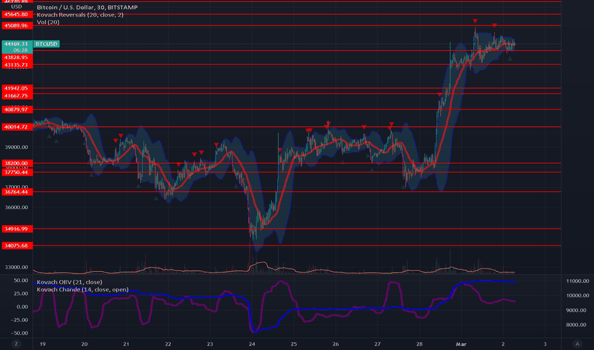Select the 37750.44 horizontal line label

[17, 172]
